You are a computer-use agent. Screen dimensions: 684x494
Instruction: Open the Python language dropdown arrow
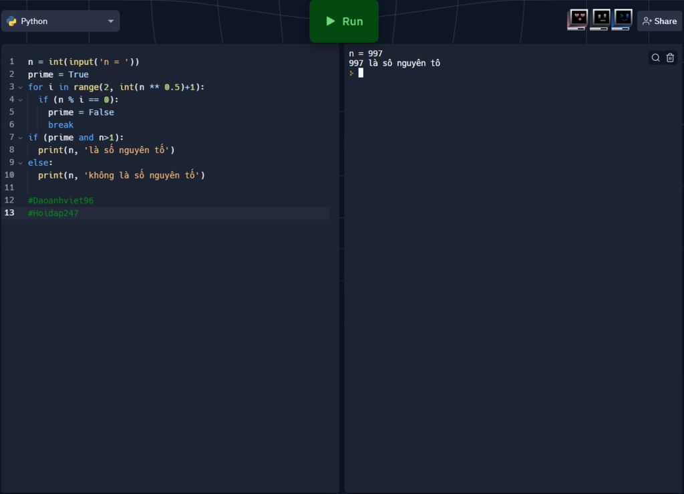click(x=110, y=21)
